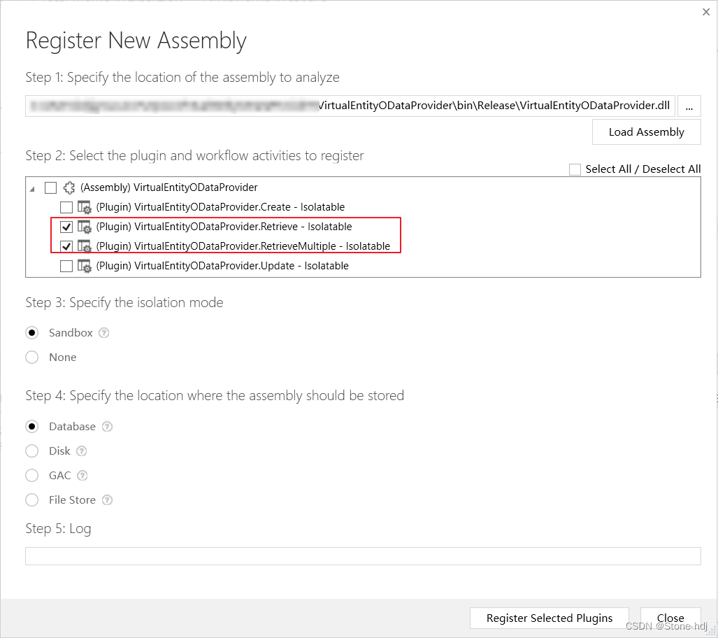Click the Step 5 Log input field
The image size is (718, 638).
coord(363,555)
